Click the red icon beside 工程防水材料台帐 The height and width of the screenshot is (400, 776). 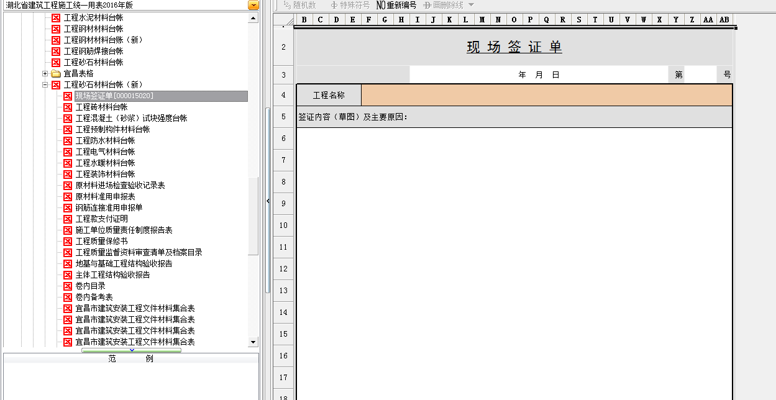68,140
